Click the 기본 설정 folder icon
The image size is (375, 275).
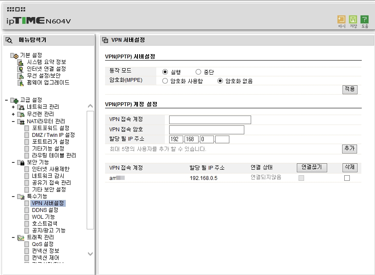point(15,55)
